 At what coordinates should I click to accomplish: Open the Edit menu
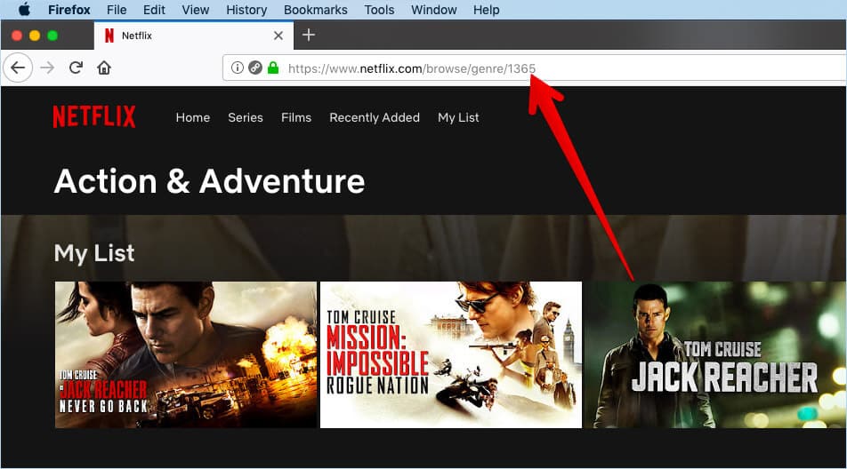click(154, 10)
